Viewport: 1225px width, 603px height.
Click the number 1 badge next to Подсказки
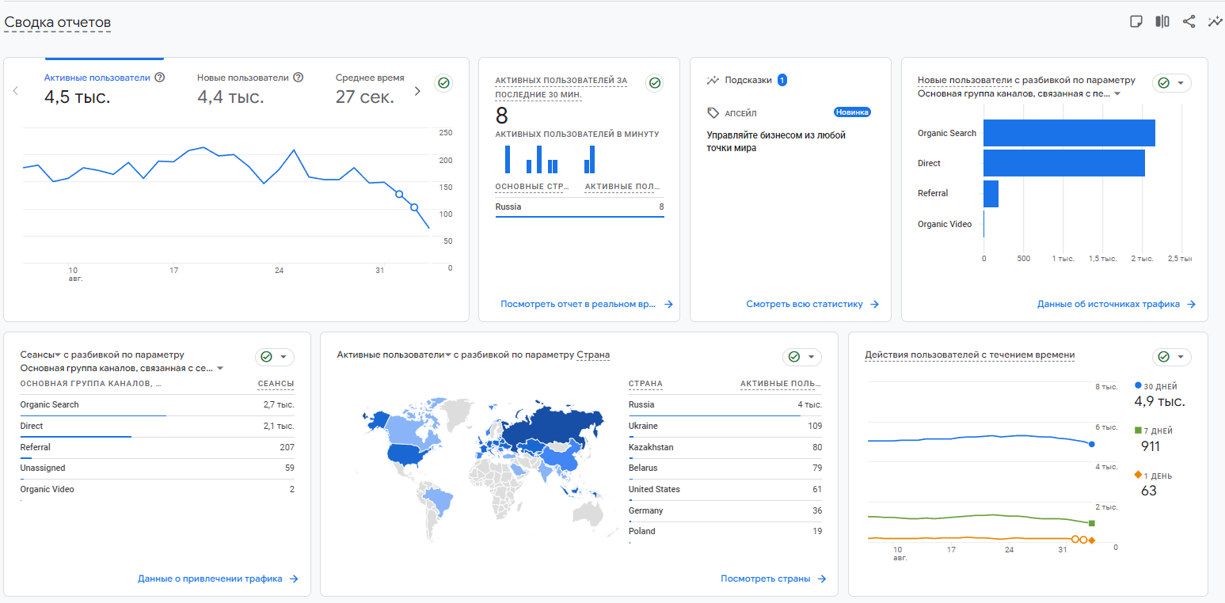[782, 80]
